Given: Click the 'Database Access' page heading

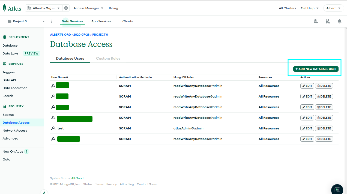Looking at the screenshot, I should pos(81,44).
